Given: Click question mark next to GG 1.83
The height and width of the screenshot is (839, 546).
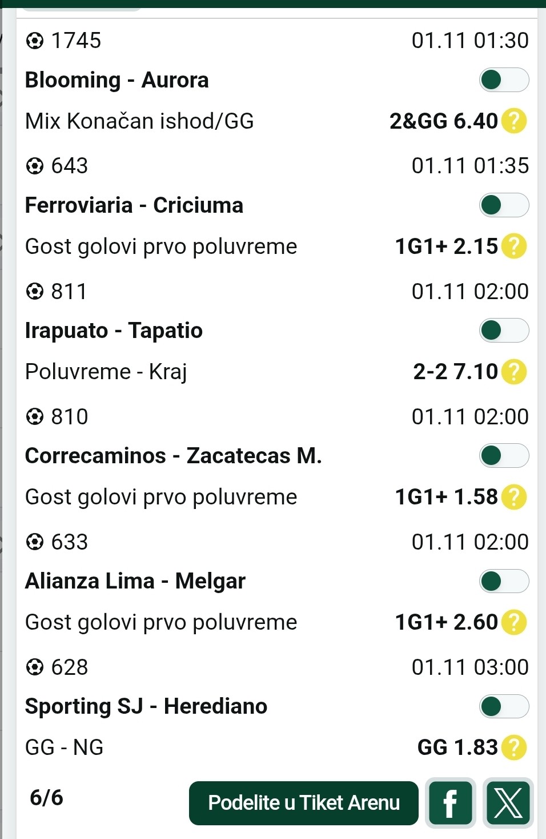Looking at the screenshot, I should 513,747.
